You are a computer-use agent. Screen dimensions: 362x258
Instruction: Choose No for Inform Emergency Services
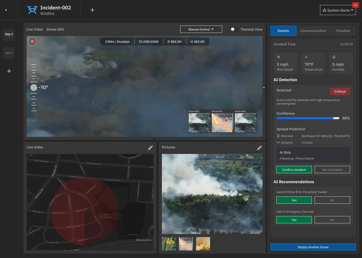click(332, 220)
